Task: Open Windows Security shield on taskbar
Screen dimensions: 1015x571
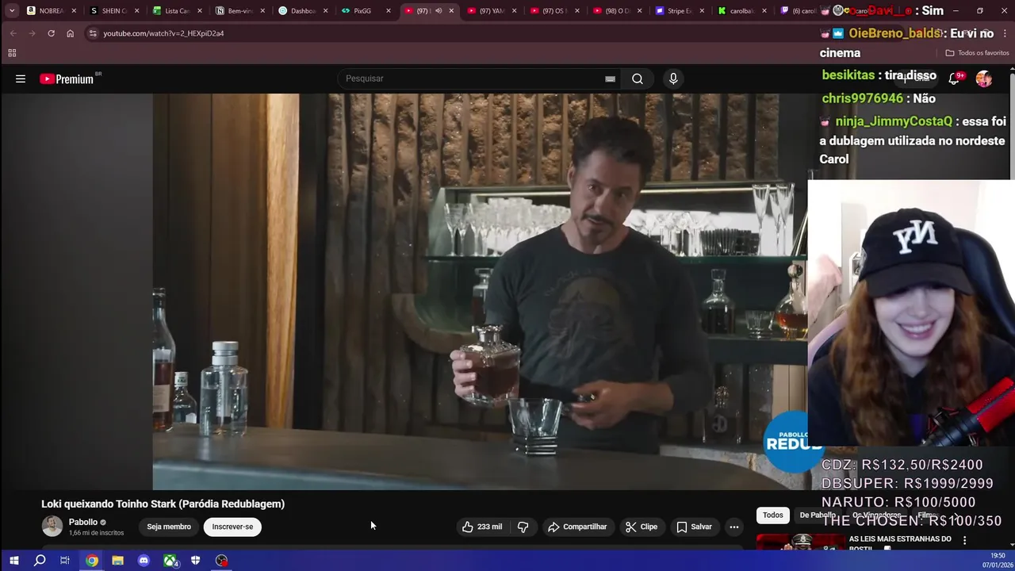Action: [195, 561]
